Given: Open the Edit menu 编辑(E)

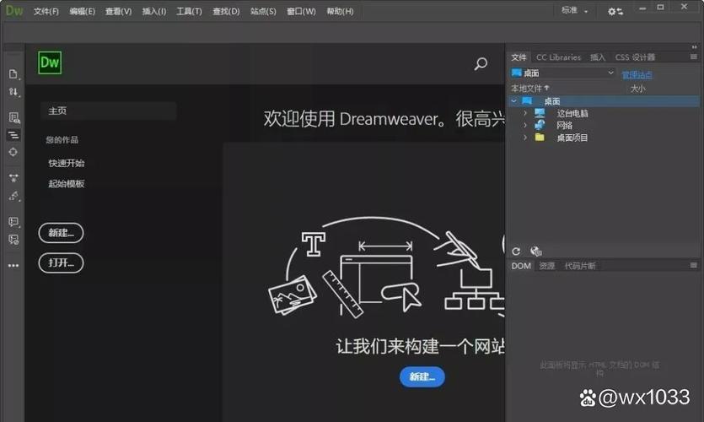Looking at the screenshot, I should (x=82, y=11).
